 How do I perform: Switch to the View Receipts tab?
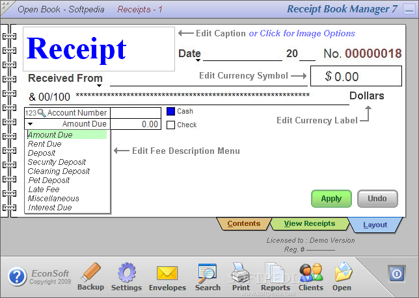point(310,223)
